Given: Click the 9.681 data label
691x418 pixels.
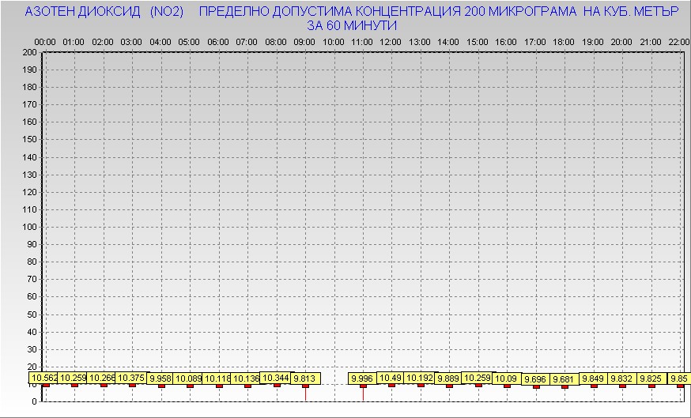Looking at the screenshot, I should pyautogui.click(x=565, y=379).
